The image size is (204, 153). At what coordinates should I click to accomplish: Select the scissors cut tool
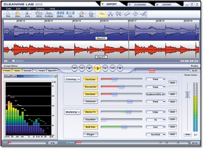[110, 14]
